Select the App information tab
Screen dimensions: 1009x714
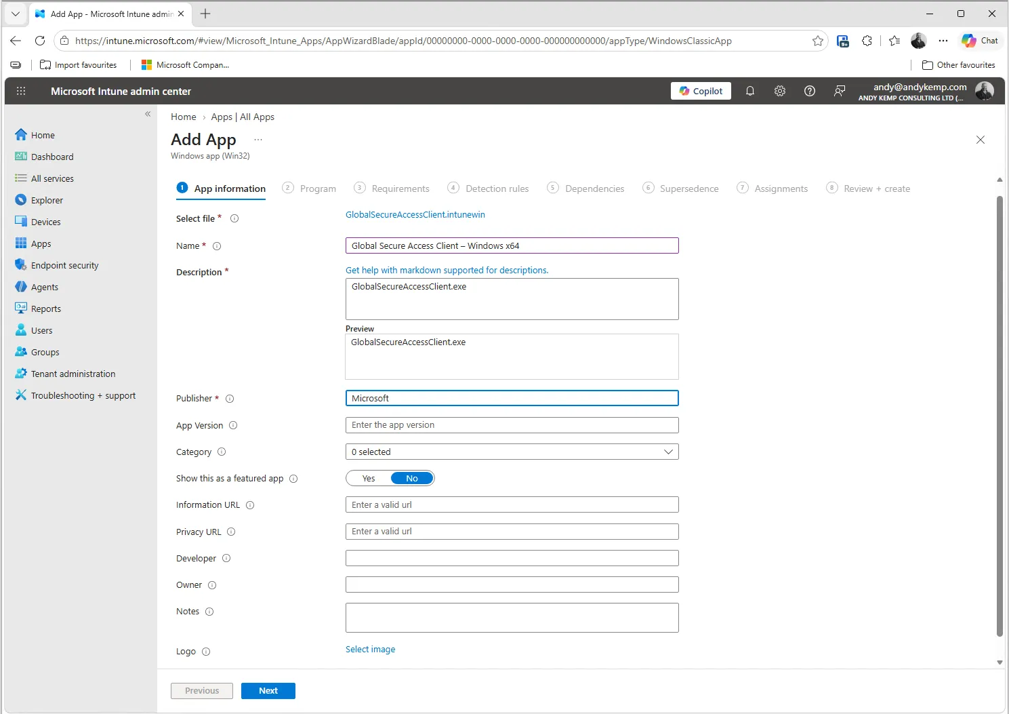pos(221,189)
